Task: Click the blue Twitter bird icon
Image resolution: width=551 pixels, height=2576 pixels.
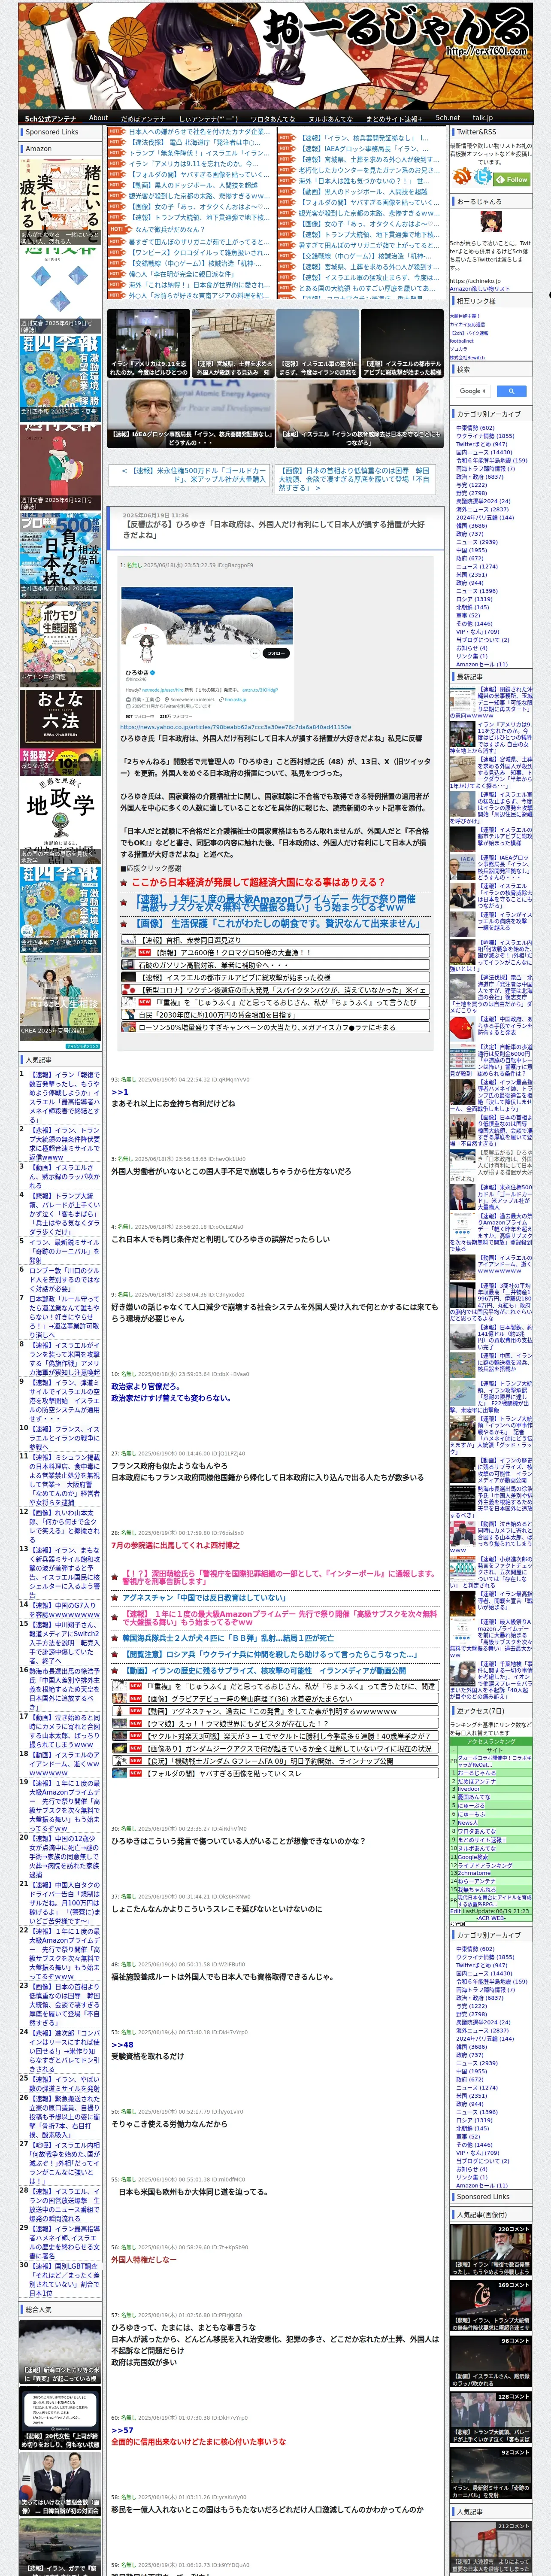Action: [483, 177]
